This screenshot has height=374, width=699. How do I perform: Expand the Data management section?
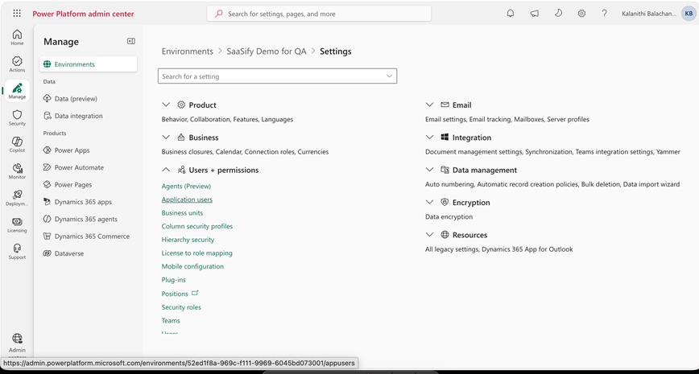[x=429, y=170]
